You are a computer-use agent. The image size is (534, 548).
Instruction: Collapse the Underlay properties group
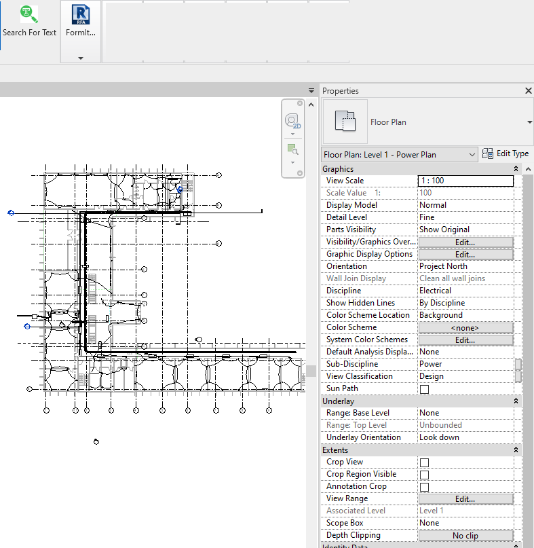pyautogui.click(x=516, y=401)
